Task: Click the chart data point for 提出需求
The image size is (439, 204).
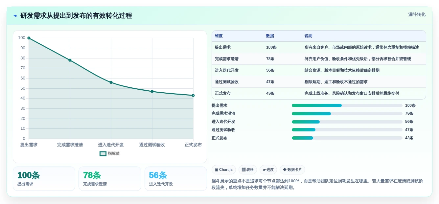Action: pos(29,38)
